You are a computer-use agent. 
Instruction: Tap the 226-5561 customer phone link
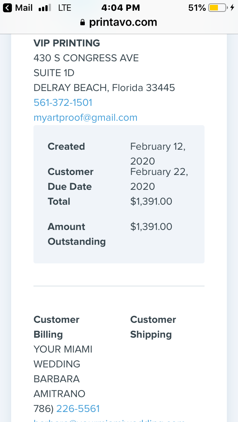click(x=78, y=409)
